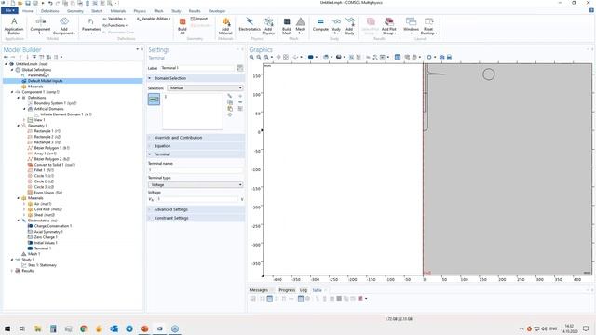Screen dimensions: 596x335
Task: Open File Explorer from the taskbar
Action: 37,328
